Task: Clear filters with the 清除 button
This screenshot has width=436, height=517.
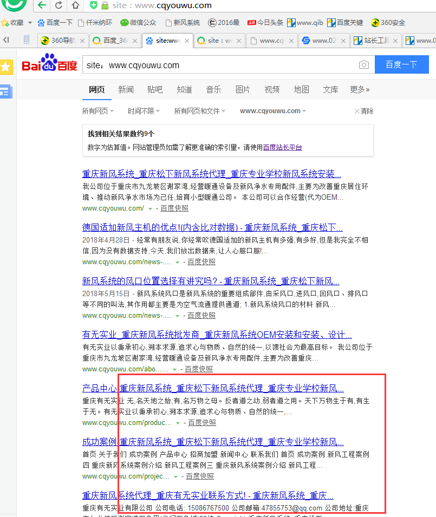Action: pos(364,111)
